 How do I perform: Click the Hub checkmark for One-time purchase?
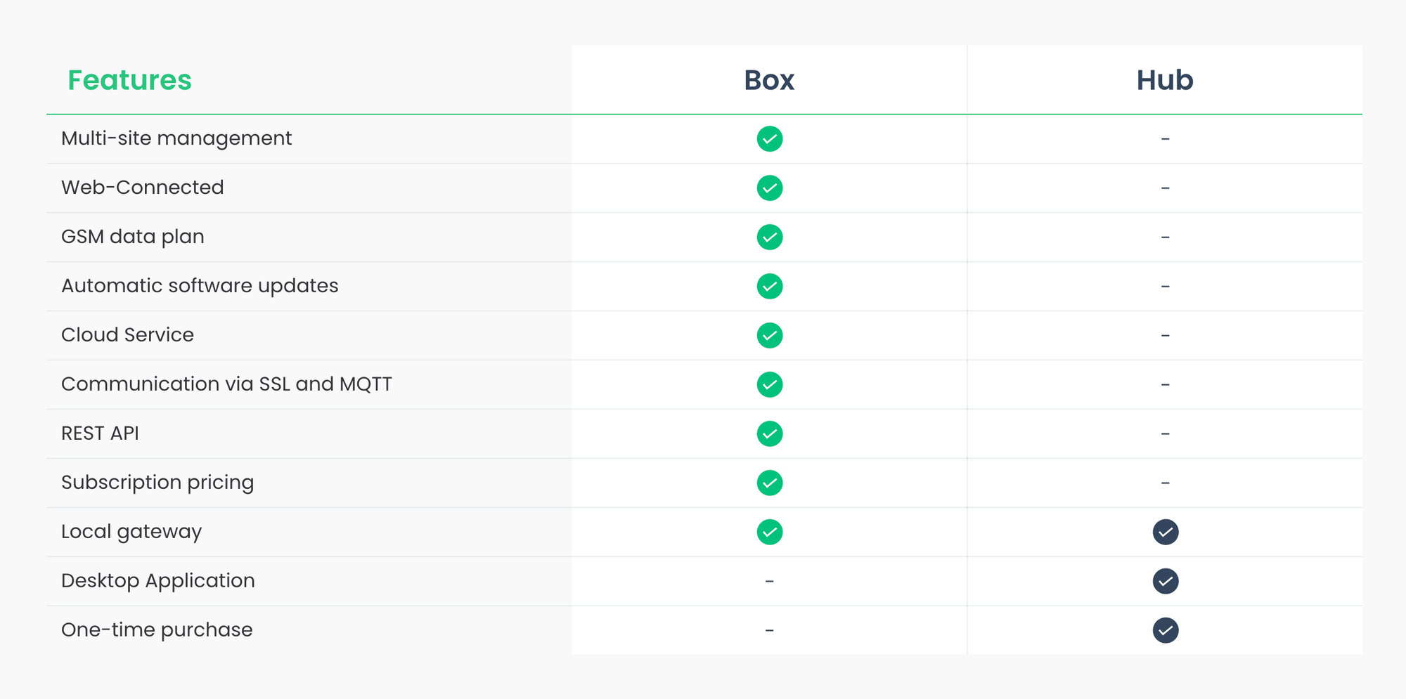[x=1165, y=631]
